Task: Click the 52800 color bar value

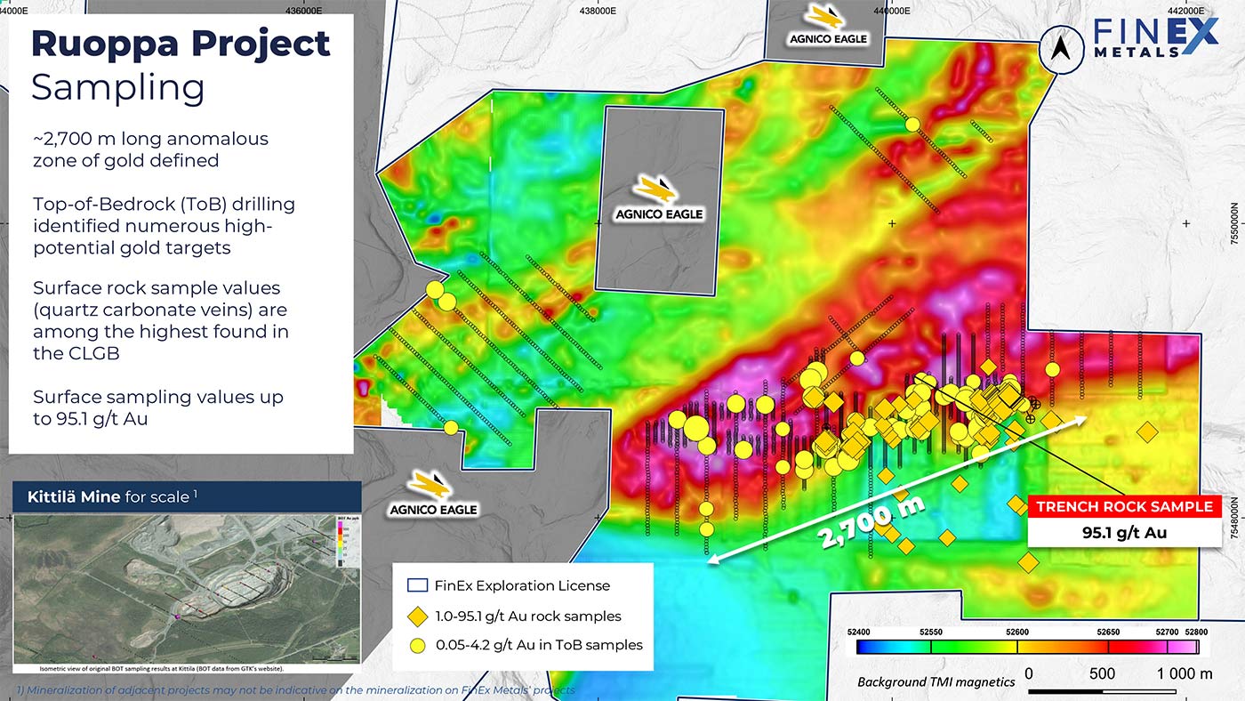Action: tap(1197, 632)
